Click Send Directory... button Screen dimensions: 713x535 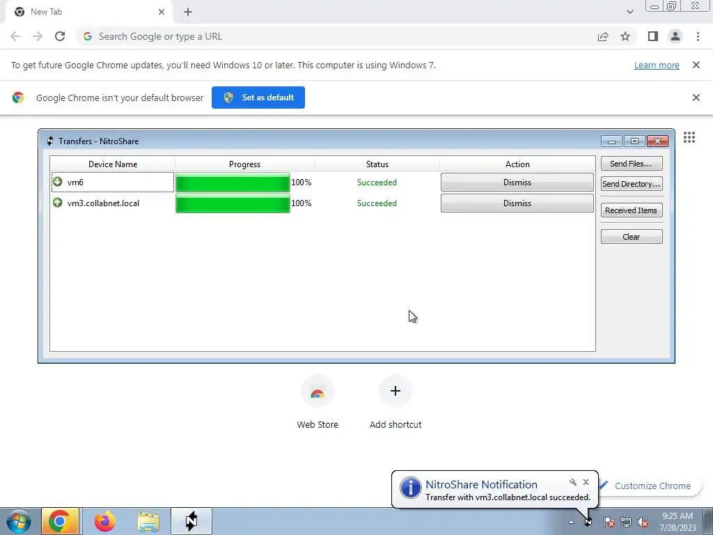pos(631,184)
